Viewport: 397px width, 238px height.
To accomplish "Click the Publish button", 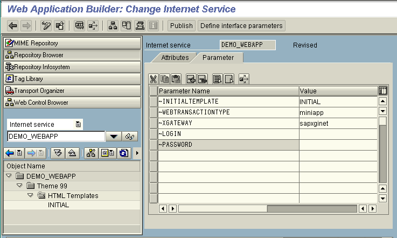I will click(x=181, y=25).
